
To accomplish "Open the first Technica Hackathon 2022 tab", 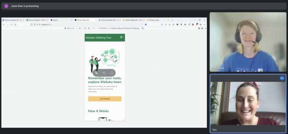I will [x=13, y=20].
